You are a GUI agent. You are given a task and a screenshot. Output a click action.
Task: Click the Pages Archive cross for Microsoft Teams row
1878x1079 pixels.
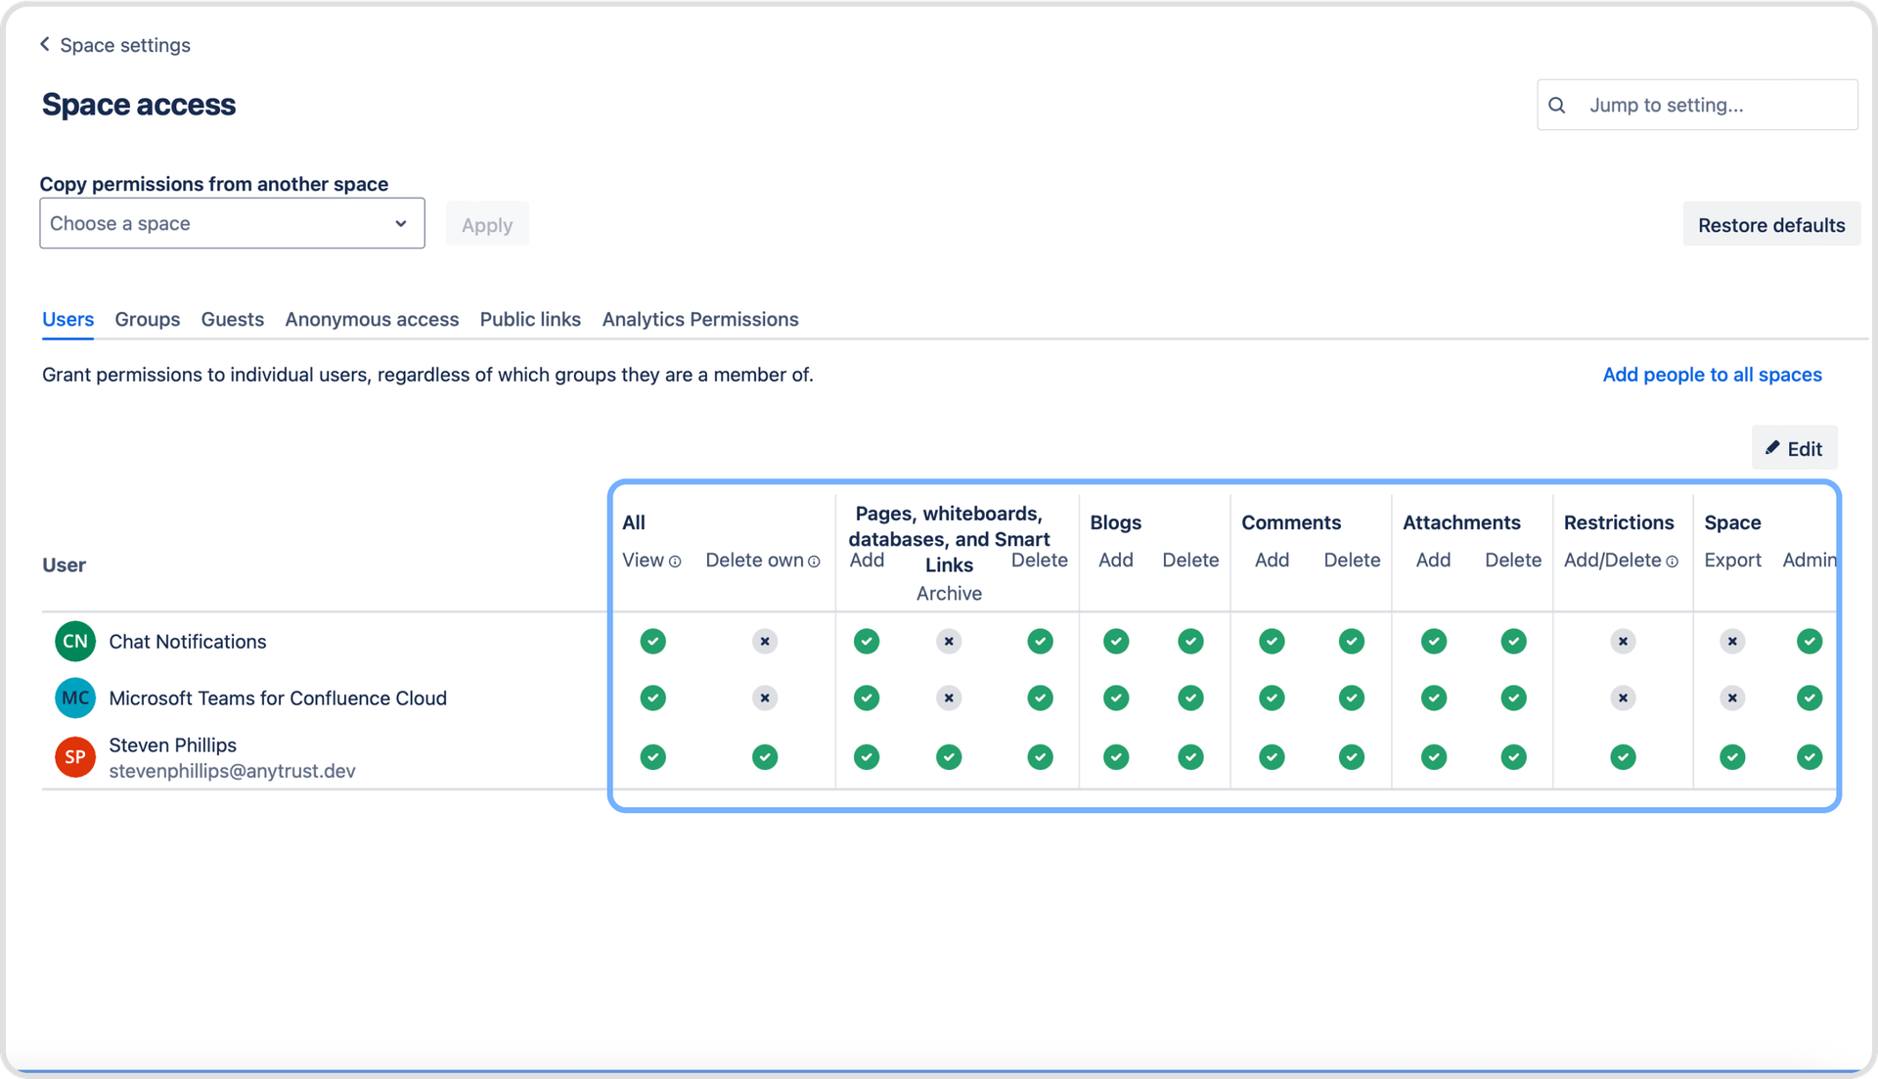tap(949, 698)
